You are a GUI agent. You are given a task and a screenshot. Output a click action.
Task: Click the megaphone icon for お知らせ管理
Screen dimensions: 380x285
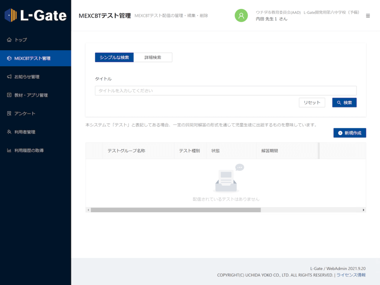9,77
